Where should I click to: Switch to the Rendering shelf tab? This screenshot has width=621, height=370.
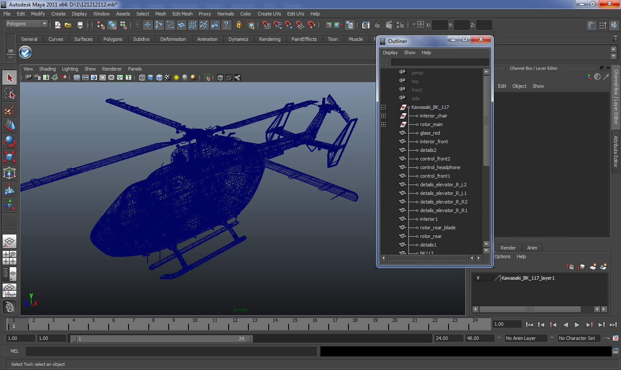click(x=270, y=39)
